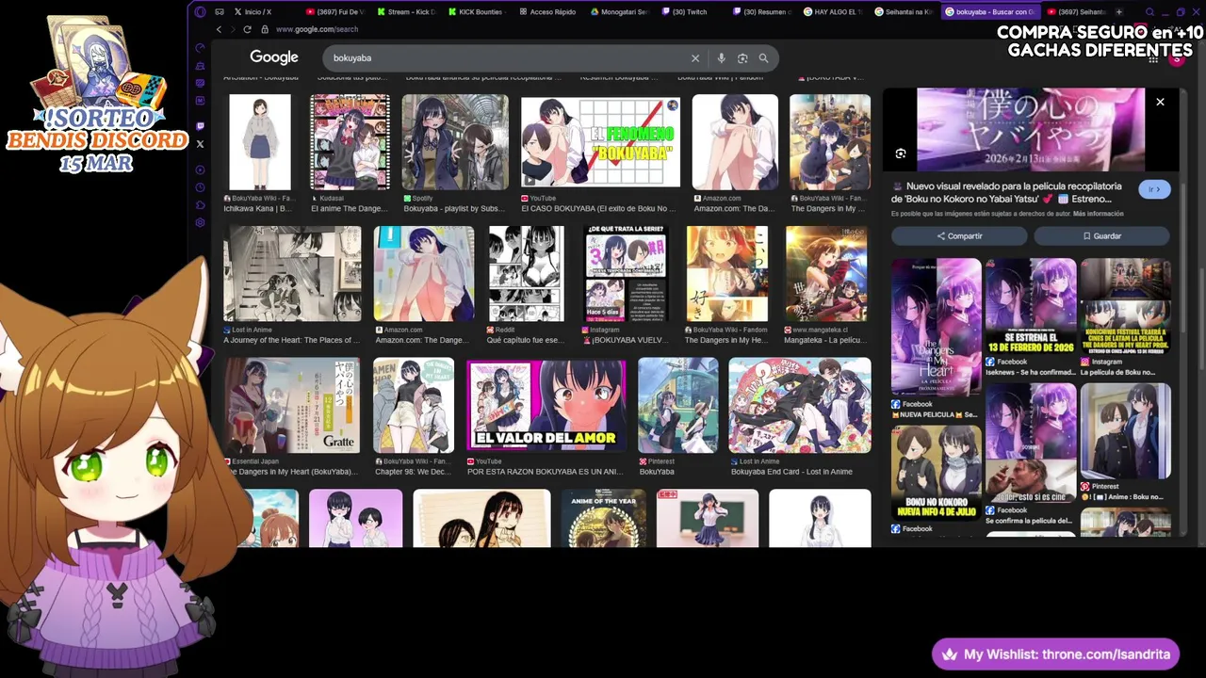Open the sidebar extensions cube icon
Viewport: 1206px width, 678px height.
(200, 204)
